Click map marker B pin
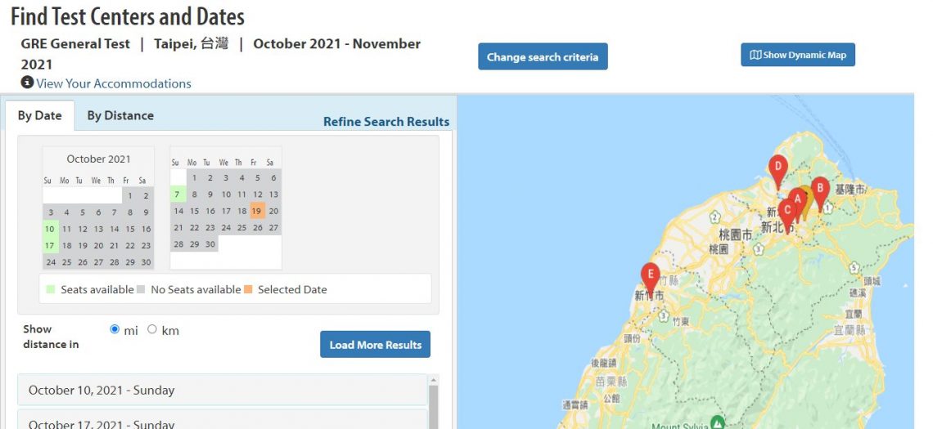 (820, 190)
